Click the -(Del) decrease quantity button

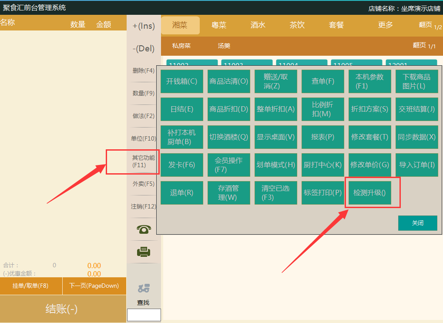coord(144,49)
